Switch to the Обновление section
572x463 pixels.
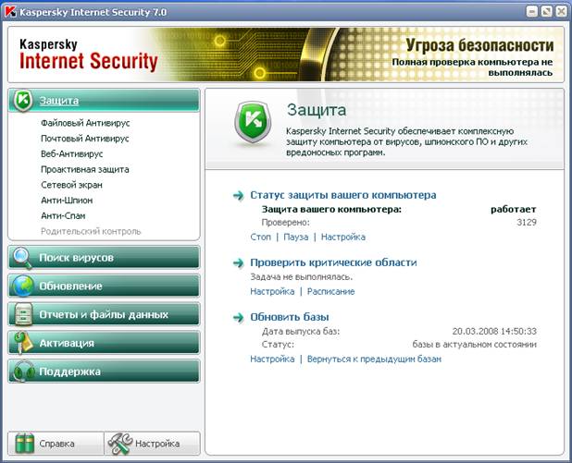coord(104,286)
